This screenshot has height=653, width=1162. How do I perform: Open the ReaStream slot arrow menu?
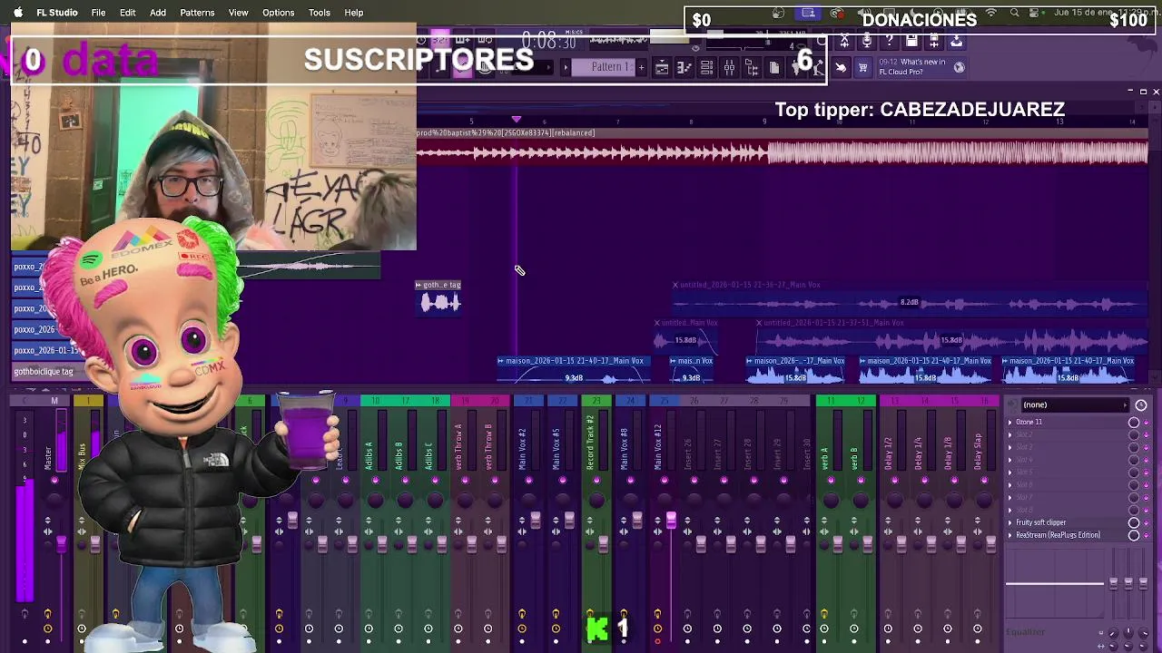pyautogui.click(x=1009, y=535)
